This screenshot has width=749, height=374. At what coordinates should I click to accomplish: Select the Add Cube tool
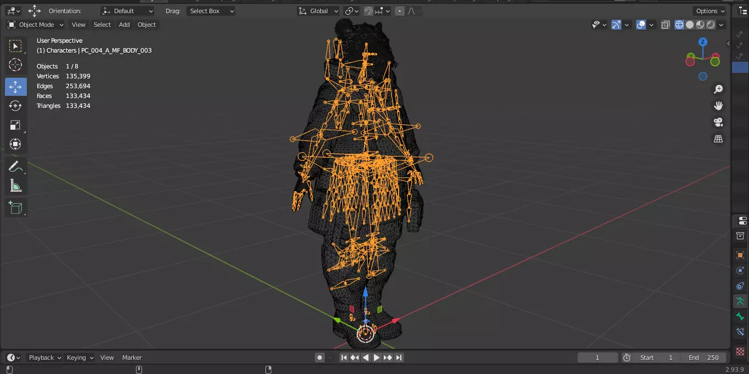point(15,208)
